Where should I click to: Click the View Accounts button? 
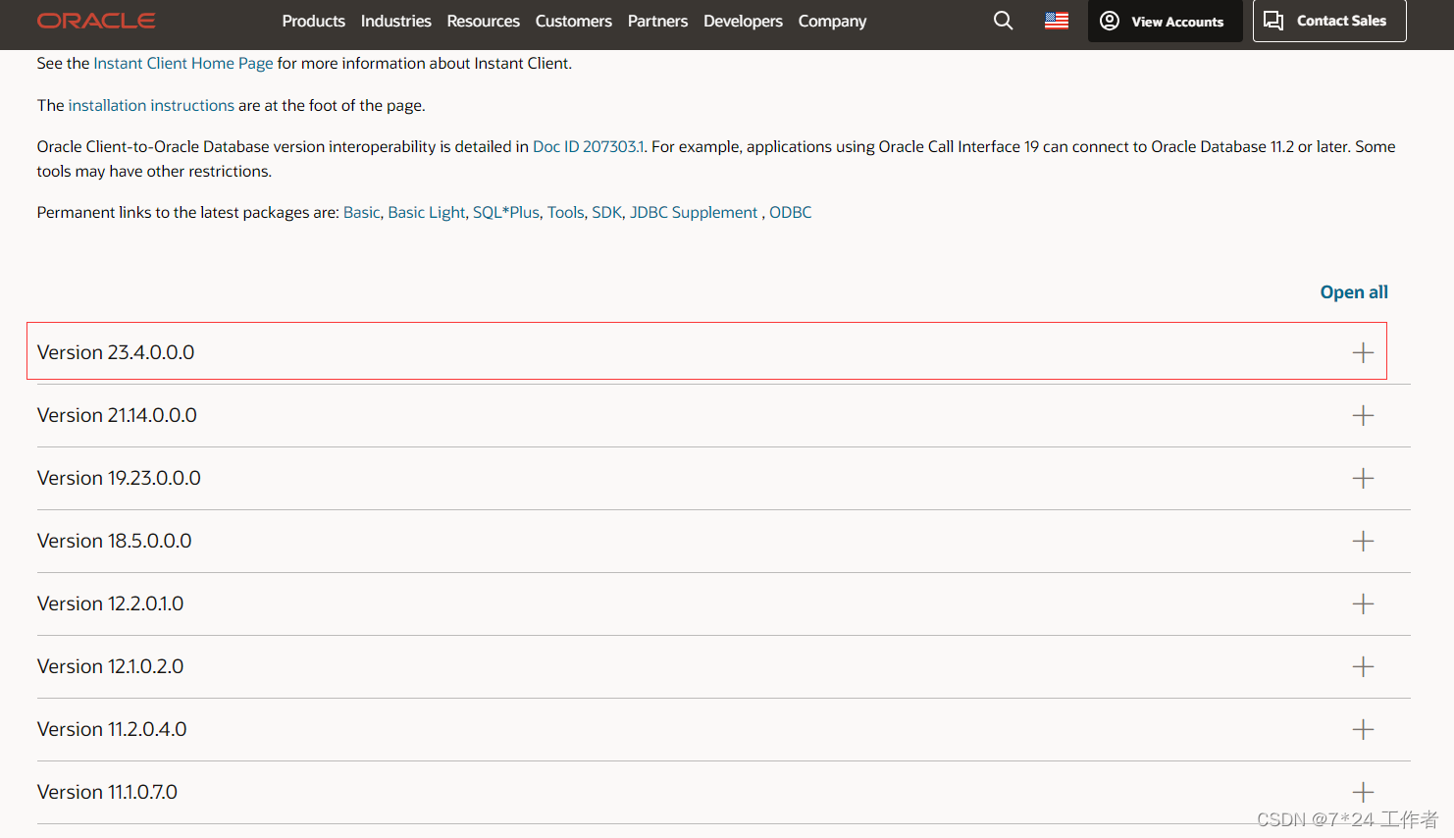[1165, 21]
